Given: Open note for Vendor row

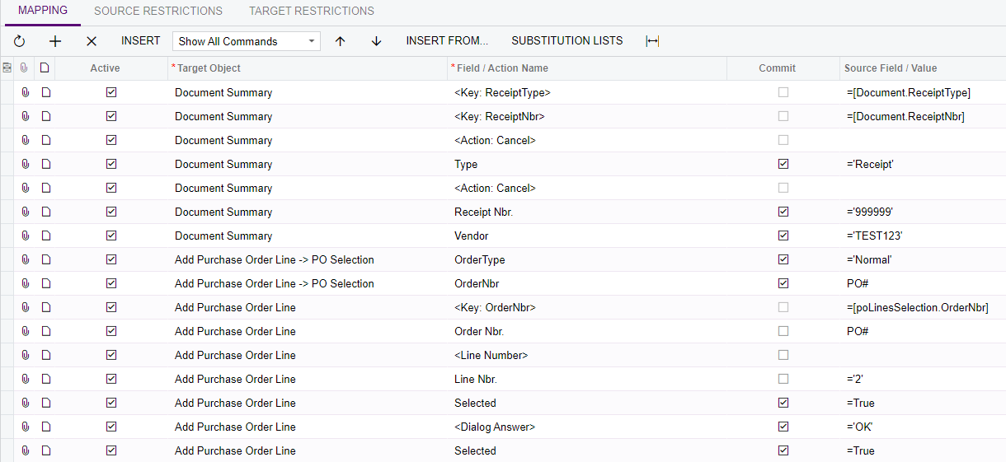Looking at the screenshot, I should coord(46,236).
